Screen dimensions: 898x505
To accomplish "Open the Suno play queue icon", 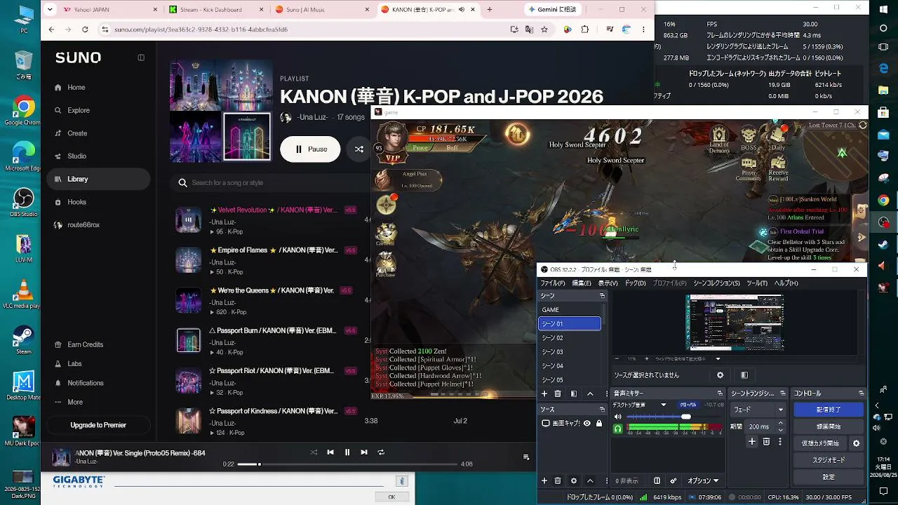I will pos(526,457).
